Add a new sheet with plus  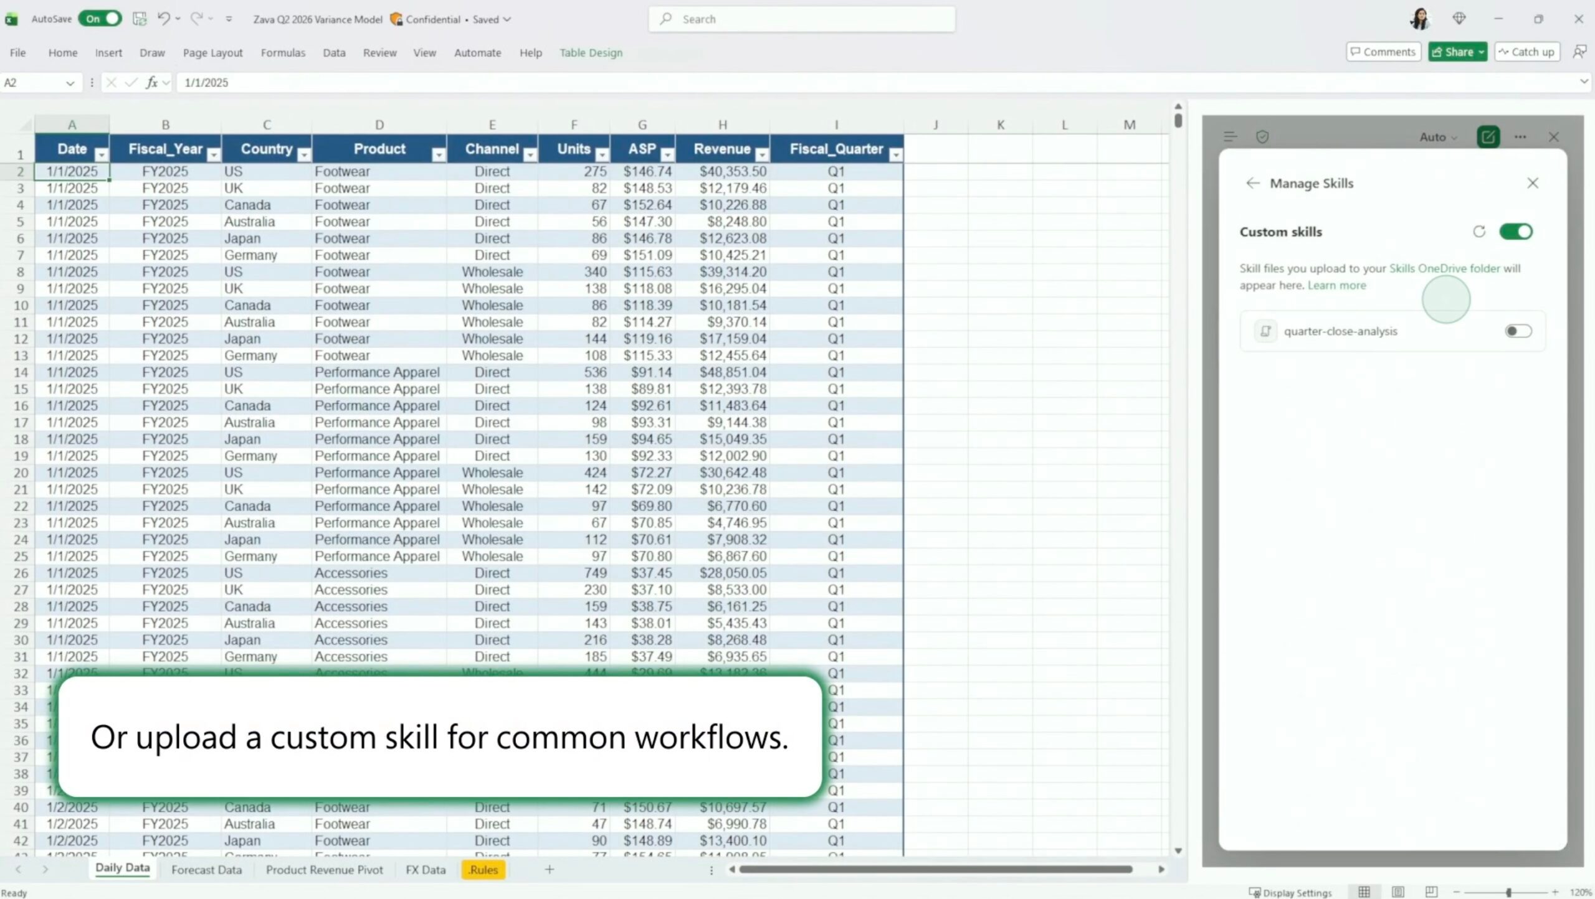pyautogui.click(x=549, y=870)
